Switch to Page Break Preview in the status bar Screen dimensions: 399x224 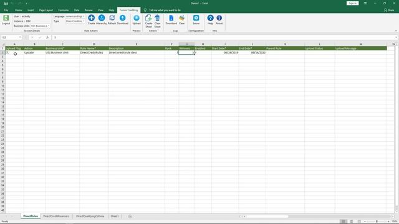(x=359, y=222)
